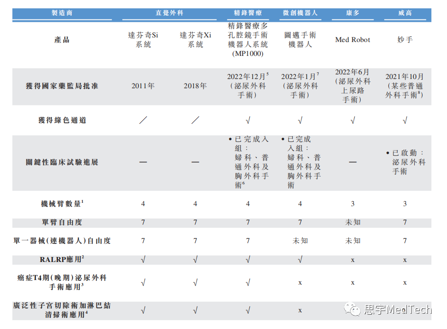Viewport: 447px width, 329px height.
Task: Click the 產品 row label
Action: tap(62, 40)
